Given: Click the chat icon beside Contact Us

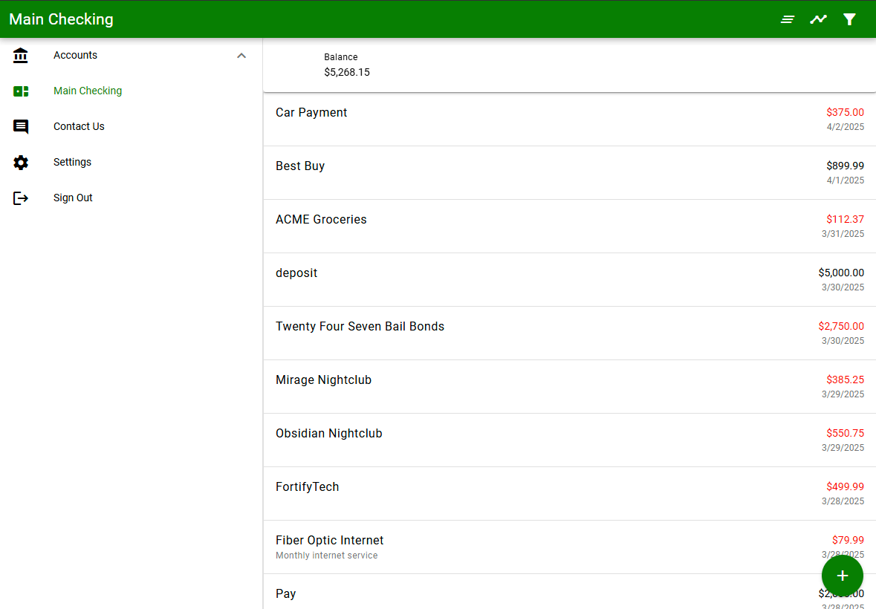Looking at the screenshot, I should click(21, 126).
